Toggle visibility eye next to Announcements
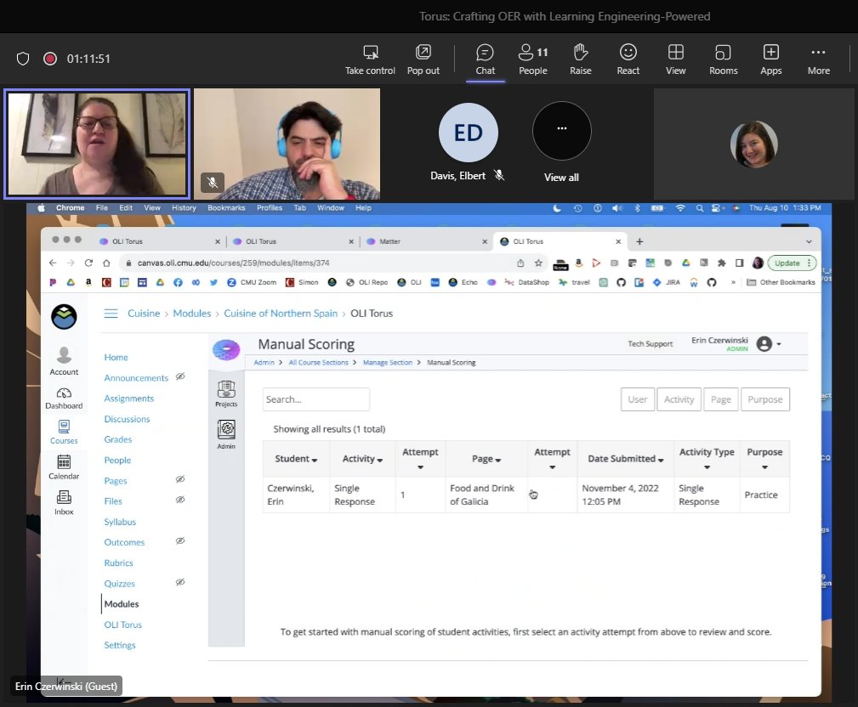Image resolution: width=858 pixels, height=707 pixels. [180, 376]
